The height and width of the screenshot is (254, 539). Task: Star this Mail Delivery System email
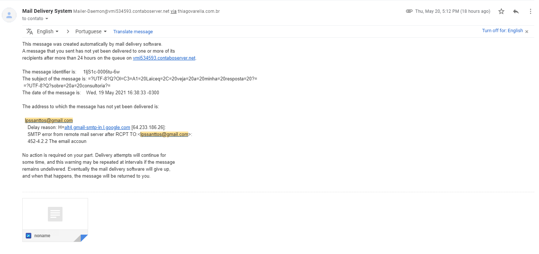pyautogui.click(x=501, y=11)
